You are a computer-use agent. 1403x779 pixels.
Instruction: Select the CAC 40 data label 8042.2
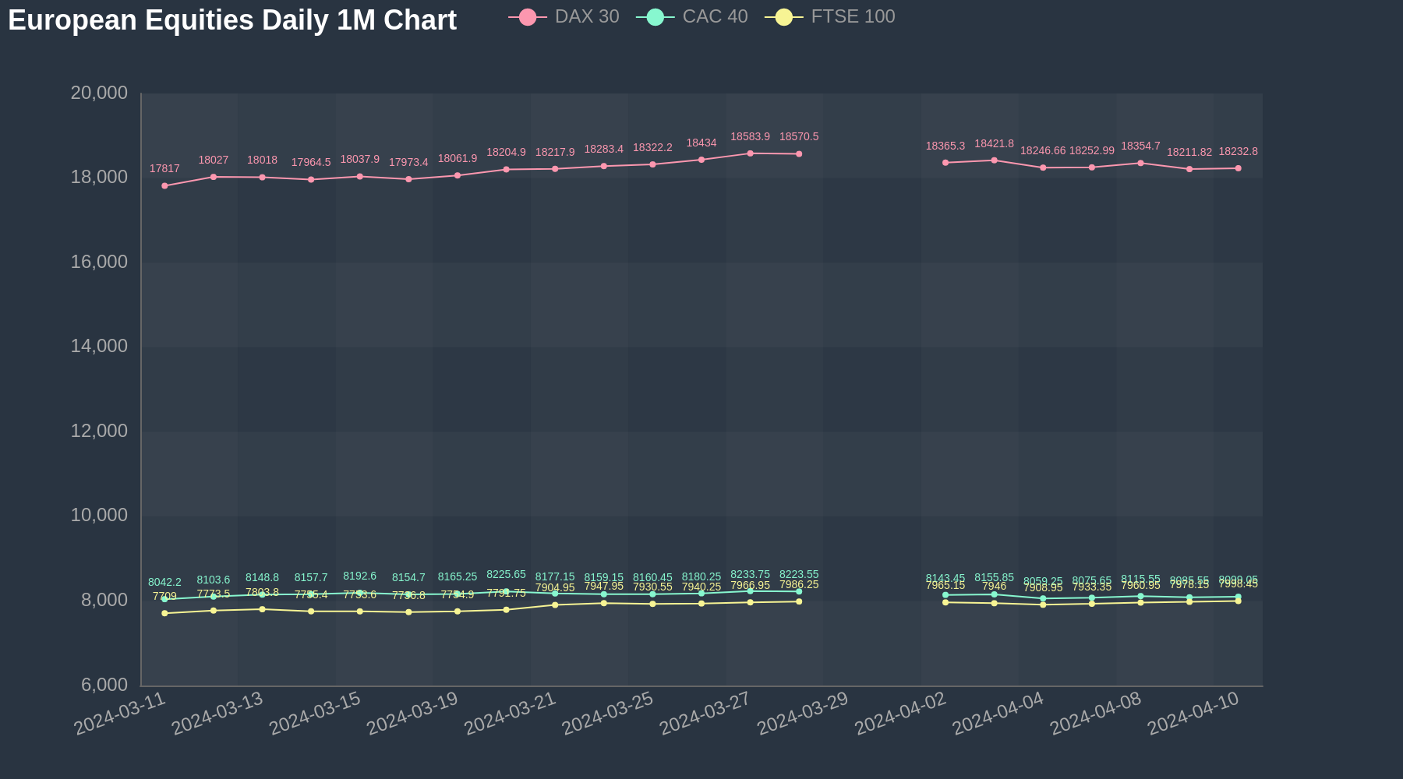(164, 582)
